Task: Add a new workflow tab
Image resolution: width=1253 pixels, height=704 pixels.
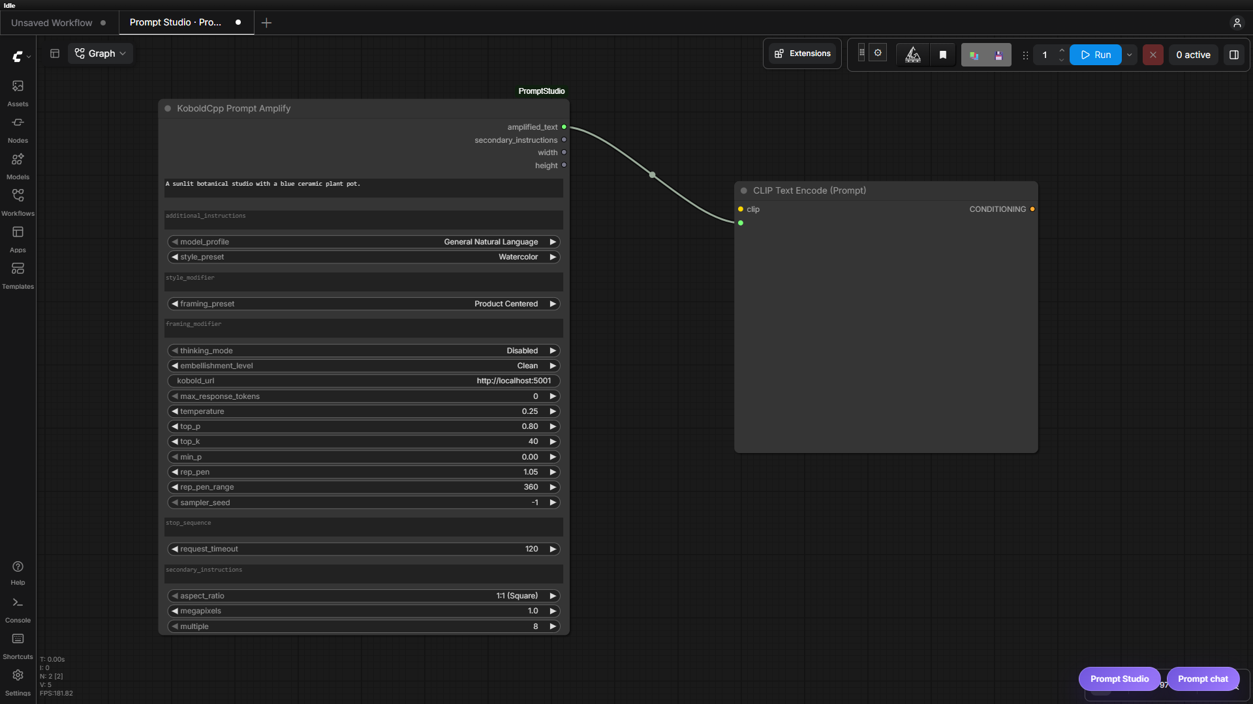Action: click(266, 23)
